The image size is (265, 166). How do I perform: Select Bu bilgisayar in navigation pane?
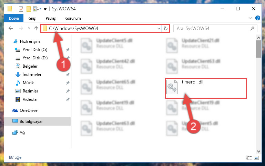coord(37,121)
